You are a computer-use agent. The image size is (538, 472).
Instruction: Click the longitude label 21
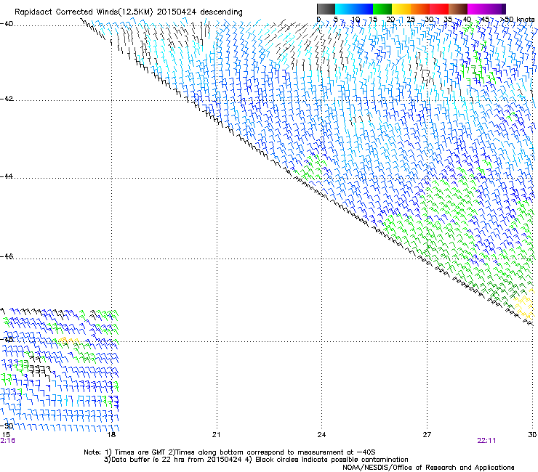pyautogui.click(x=216, y=435)
